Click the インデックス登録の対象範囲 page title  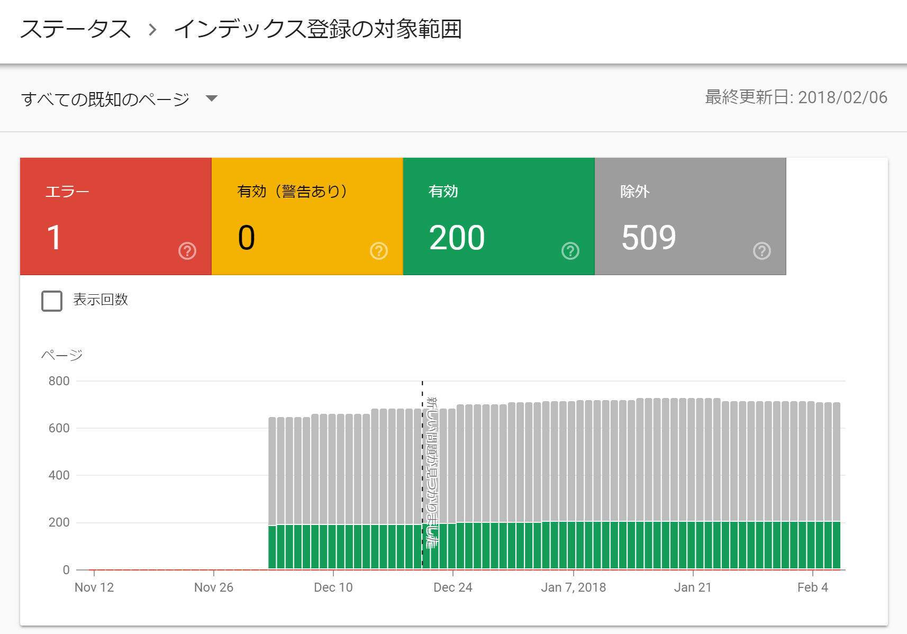318,29
